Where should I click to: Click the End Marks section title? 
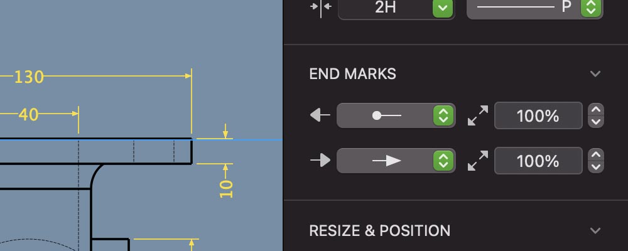[352, 74]
